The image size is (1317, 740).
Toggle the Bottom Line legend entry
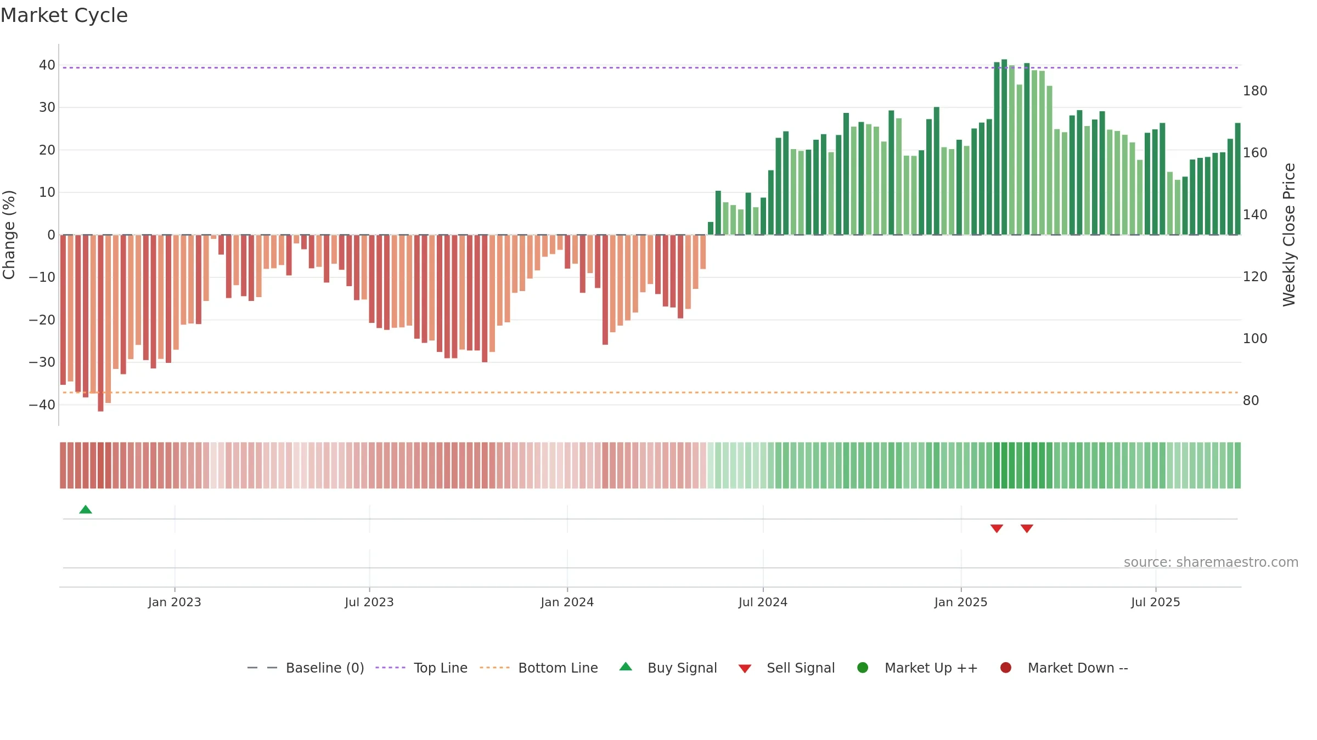(x=539, y=668)
